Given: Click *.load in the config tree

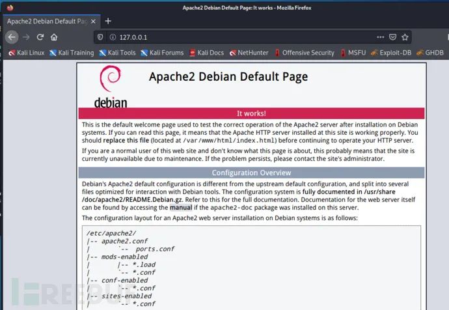Looking at the screenshot, I should tap(144, 264).
